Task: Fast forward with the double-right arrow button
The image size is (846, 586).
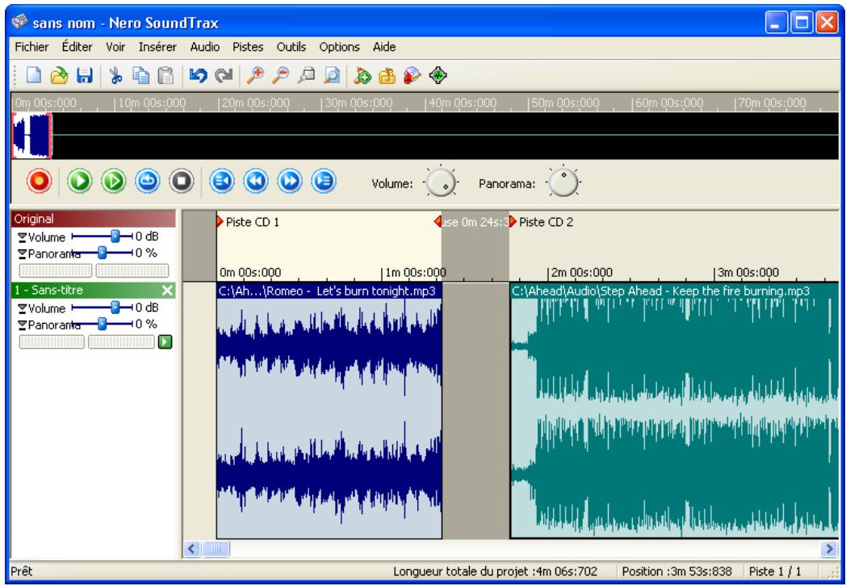Action: tap(290, 182)
